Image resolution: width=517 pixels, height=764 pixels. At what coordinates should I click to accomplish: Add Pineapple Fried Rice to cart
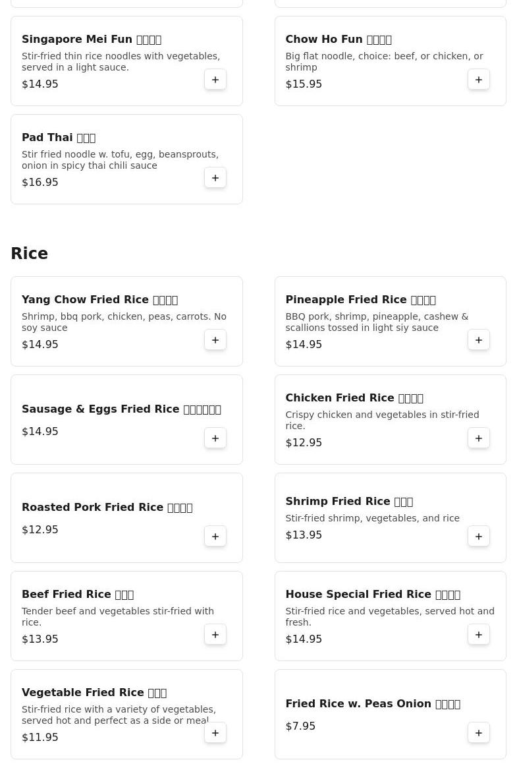point(479,340)
